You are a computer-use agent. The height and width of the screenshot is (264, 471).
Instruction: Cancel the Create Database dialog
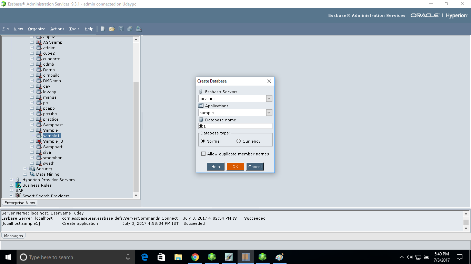point(255,166)
